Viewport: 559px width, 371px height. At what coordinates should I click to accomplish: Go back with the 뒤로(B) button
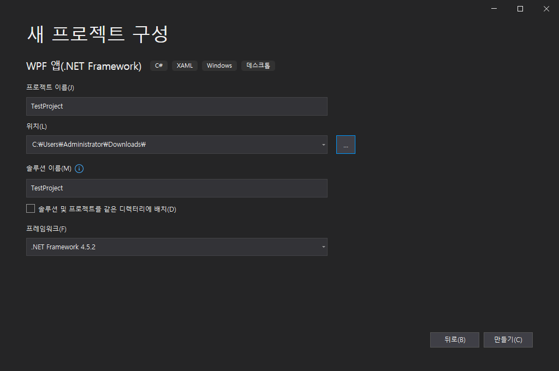454,340
